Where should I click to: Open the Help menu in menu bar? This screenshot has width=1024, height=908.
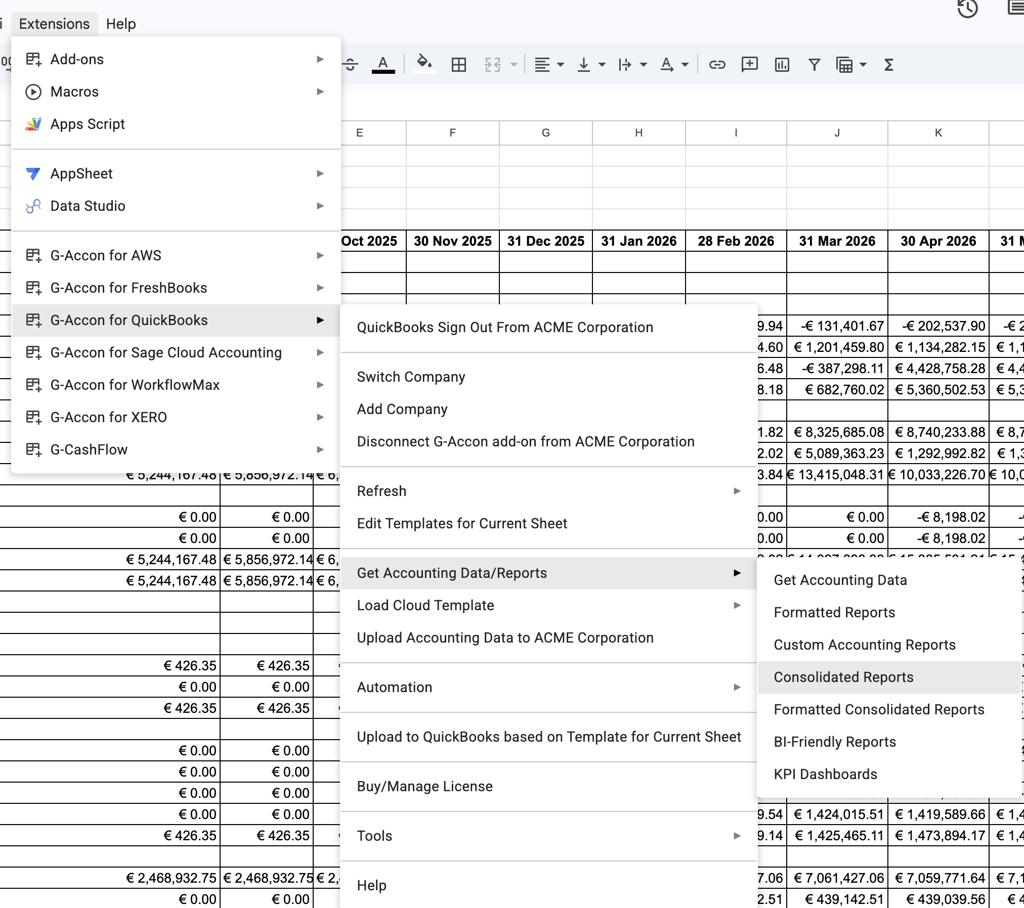tap(121, 24)
